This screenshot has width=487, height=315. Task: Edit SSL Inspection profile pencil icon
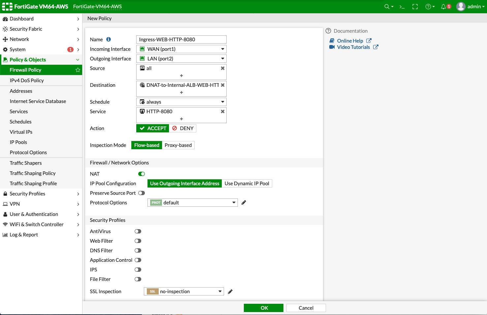[x=230, y=292]
